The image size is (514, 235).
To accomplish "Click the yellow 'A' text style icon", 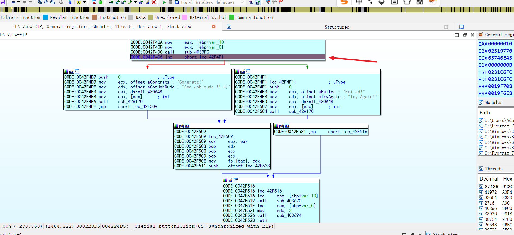I will coord(78,2).
